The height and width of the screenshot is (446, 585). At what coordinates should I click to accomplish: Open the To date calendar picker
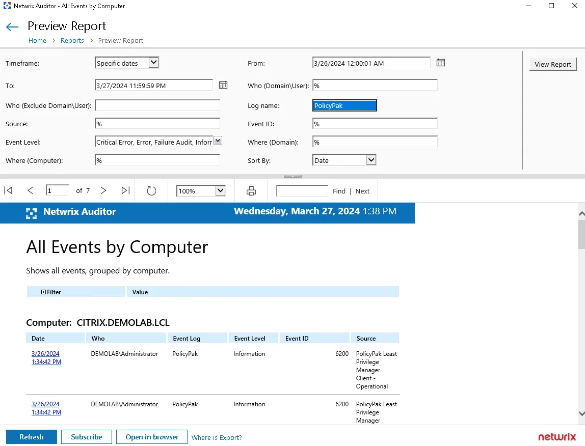tap(223, 85)
